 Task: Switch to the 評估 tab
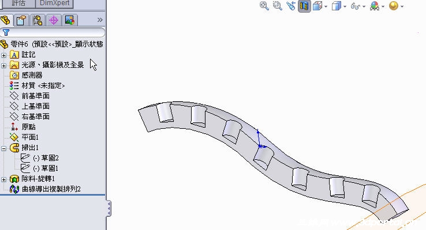click(18, 3)
